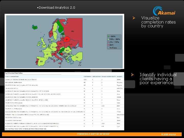Click the green >90% legend swatch

[108, 36]
